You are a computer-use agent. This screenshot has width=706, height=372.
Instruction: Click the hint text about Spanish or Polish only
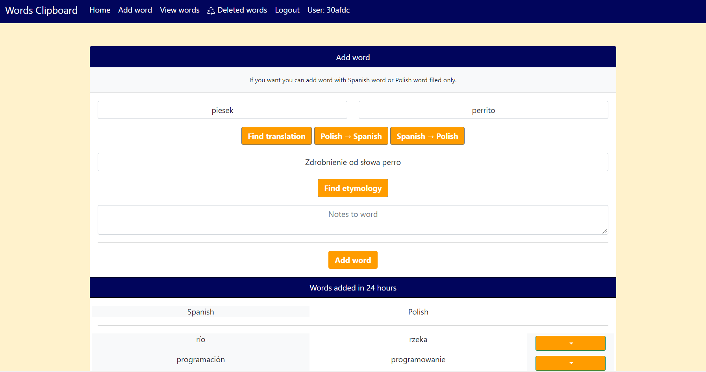(353, 80)
